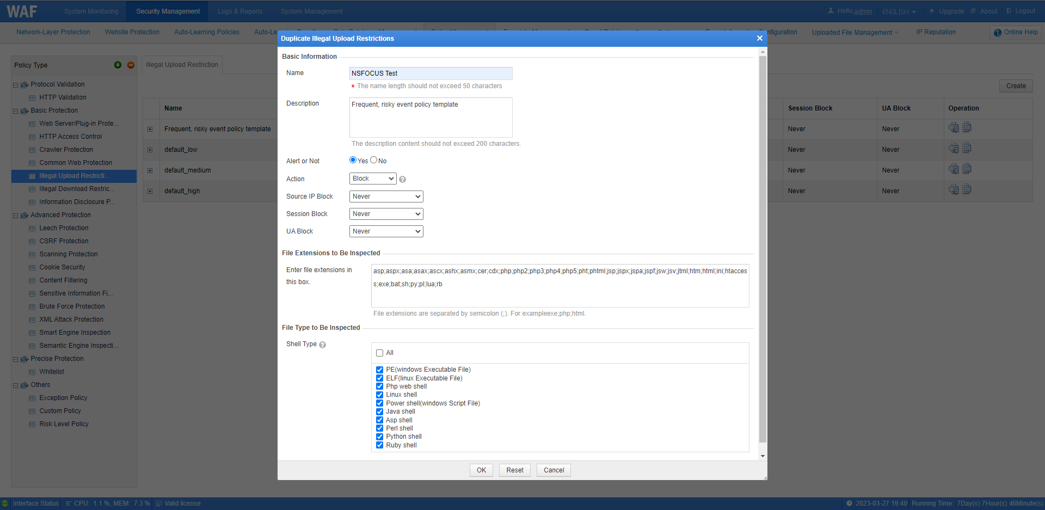Click the Shell Type help question icon
This screenshot has height=510, width=1045.
322,345
